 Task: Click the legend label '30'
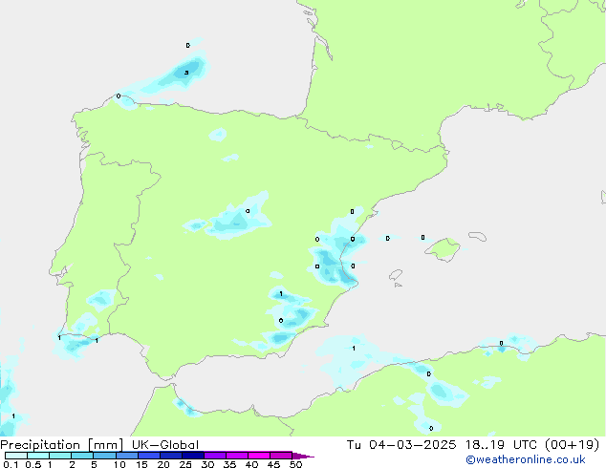point(207,464)
